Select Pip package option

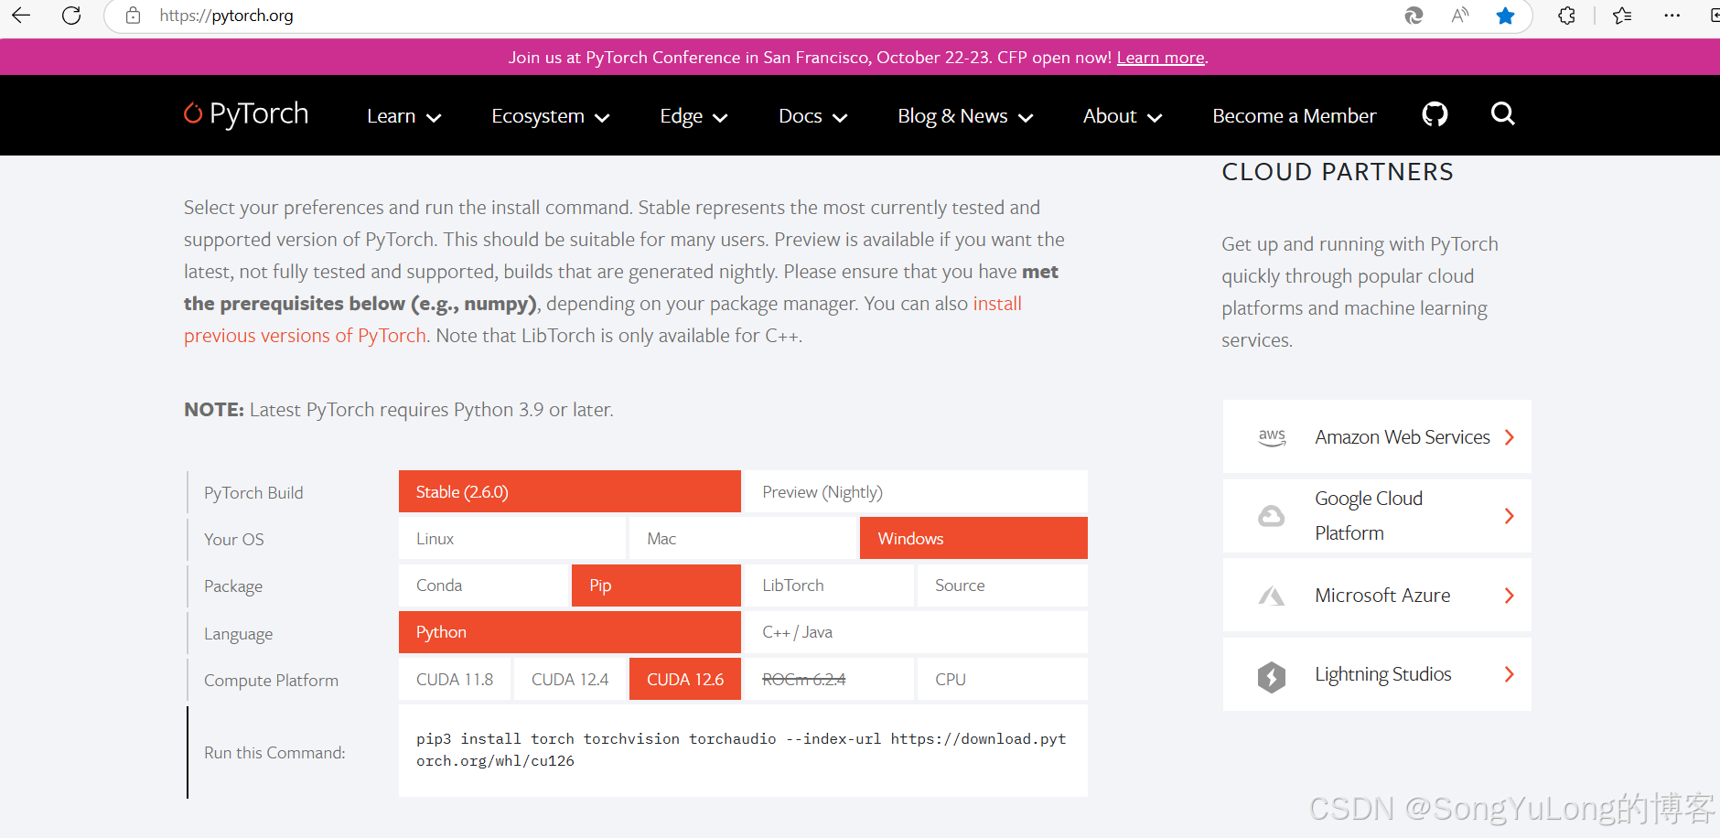click(656, 586)
